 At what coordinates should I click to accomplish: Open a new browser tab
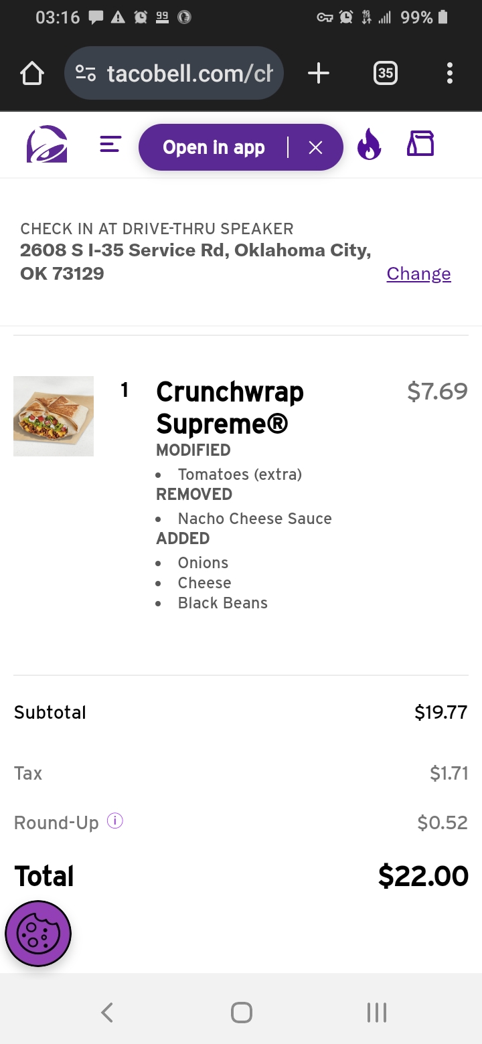point(319,74)
